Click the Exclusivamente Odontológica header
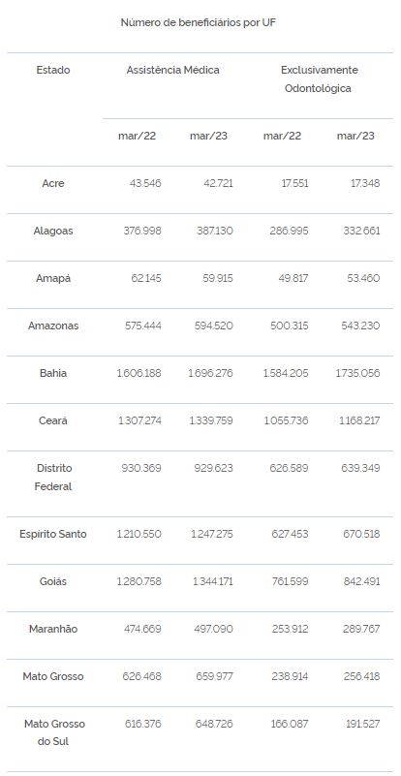The image size is (401, 776). 319,79
